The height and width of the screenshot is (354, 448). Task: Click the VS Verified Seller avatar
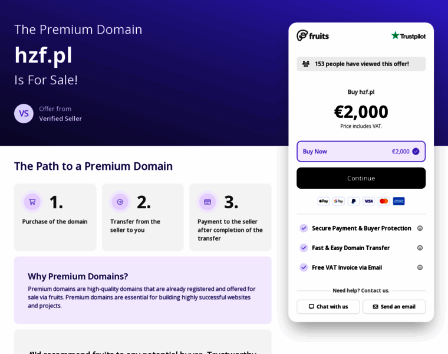coord(24,113)
